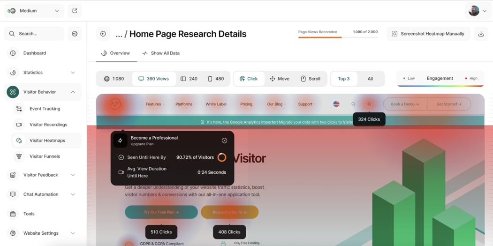Click the user avatar picture
Viewport: 493px width, 246px height.
(474, 11)
